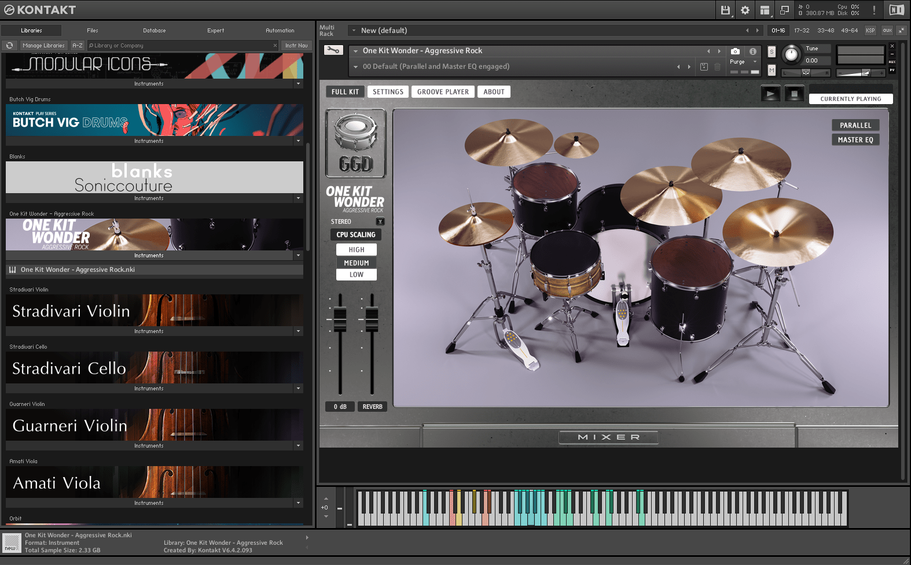Open the camera snapshot view icon
This screenshot has width=911, height=565.
(x=735, y=51)
